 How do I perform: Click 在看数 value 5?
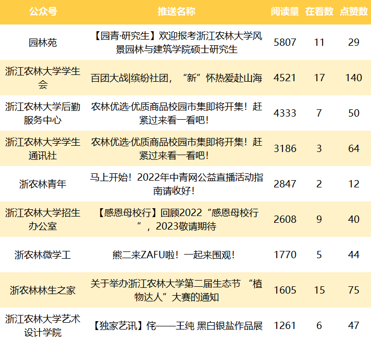click(319, 255)
